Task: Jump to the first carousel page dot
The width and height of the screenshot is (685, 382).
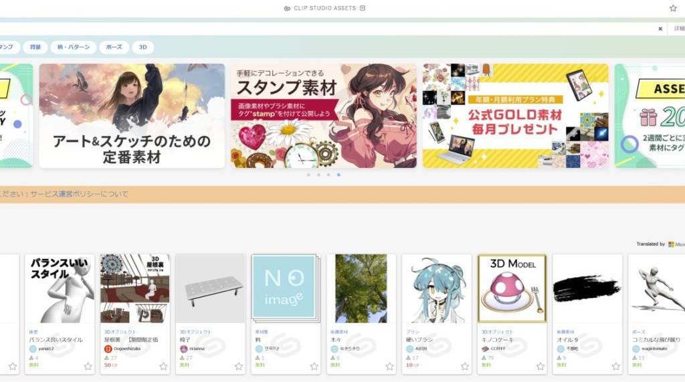Action: [x=308, y=175]
